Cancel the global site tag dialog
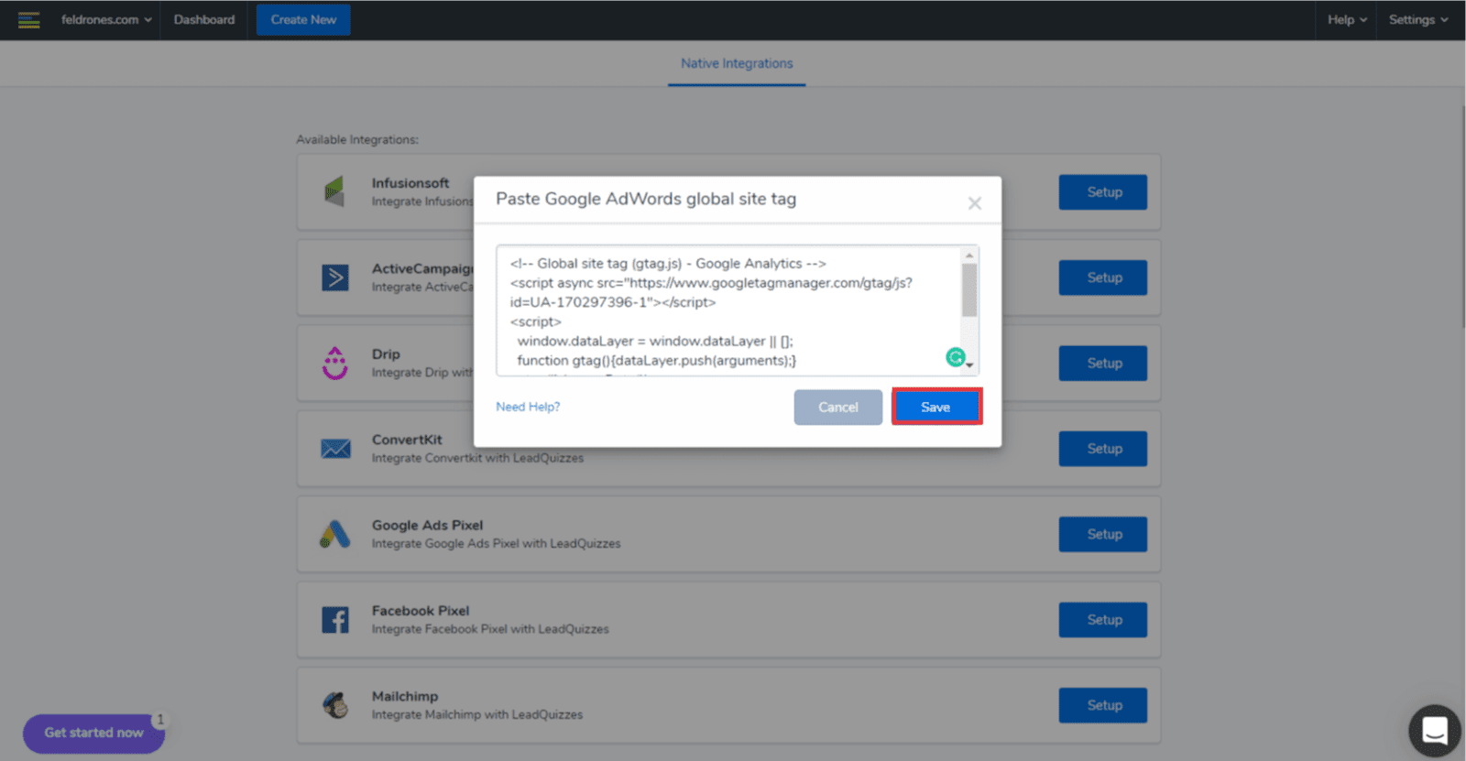 click(x=838, y=408)
